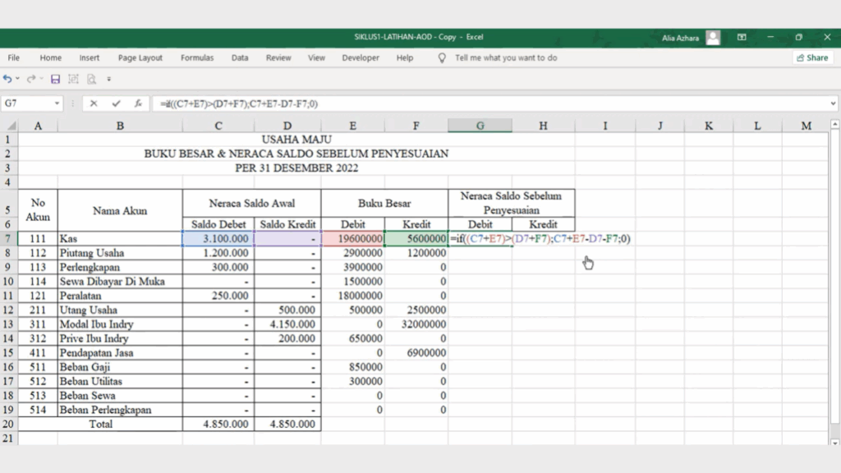The image size is (841, 473).
Task: Confirm the formula with the checkmark icon
Action: pyautogui.click(x=116, y=103)
